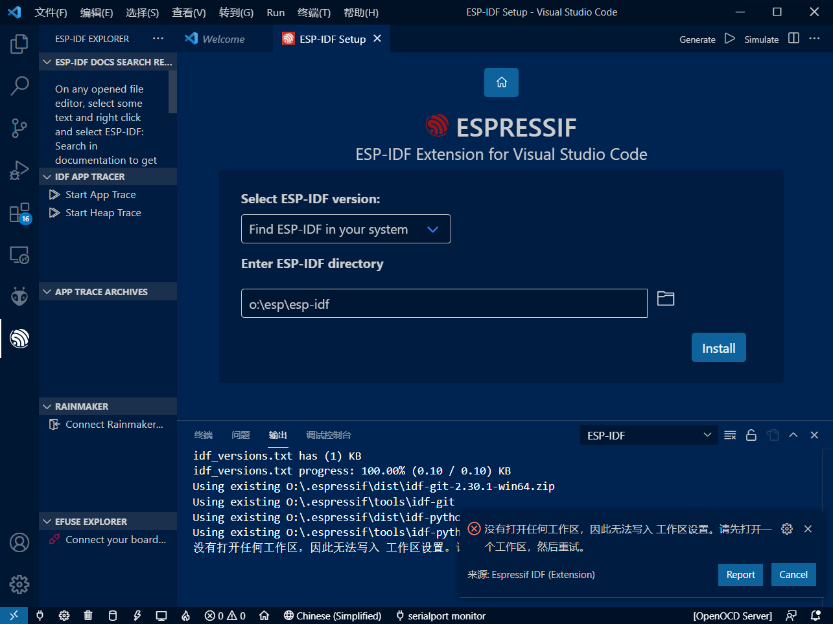Build, flash and monitor flame icon
833x624 pixels.
click(185, 616)
